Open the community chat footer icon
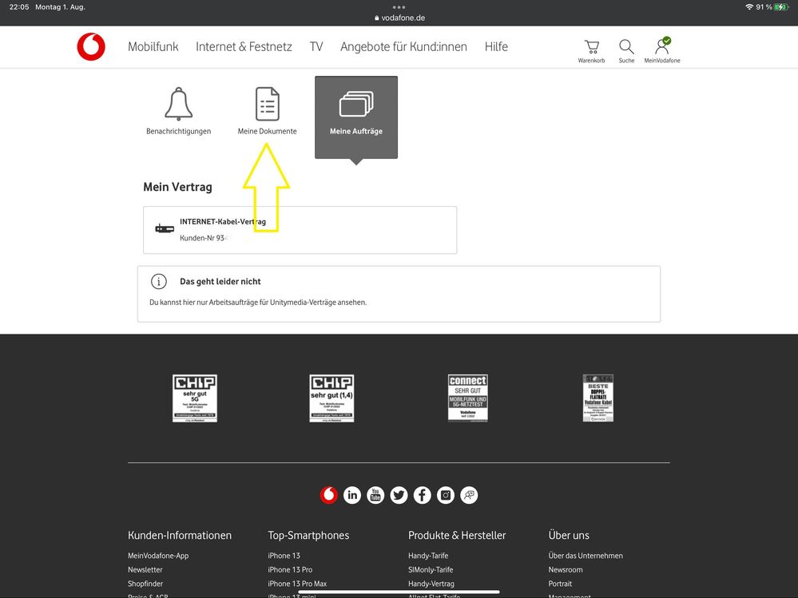Image resolution: width=798 pixels, height=598 pixels. [x=469, y=495]
